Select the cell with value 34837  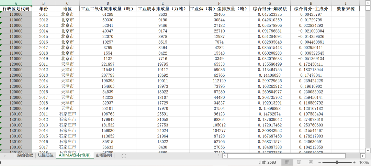(x=219, y=103)
